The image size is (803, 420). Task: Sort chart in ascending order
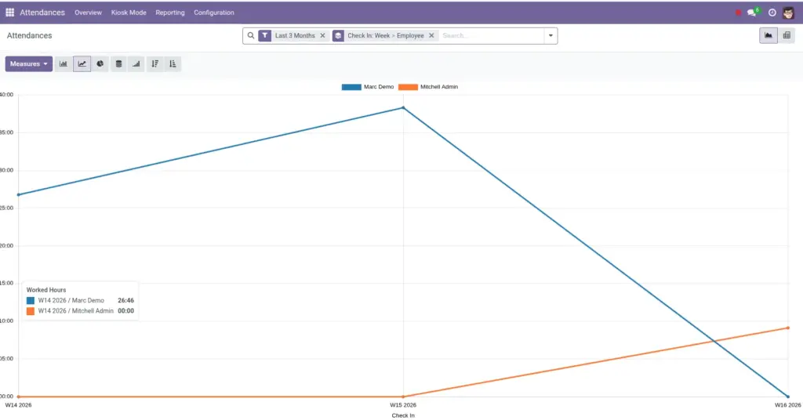(x=173, y=64)
